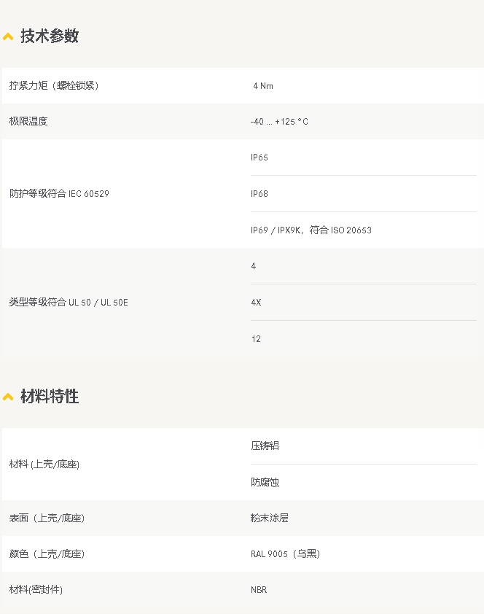Click the IP68 protection value

point(259,194)
